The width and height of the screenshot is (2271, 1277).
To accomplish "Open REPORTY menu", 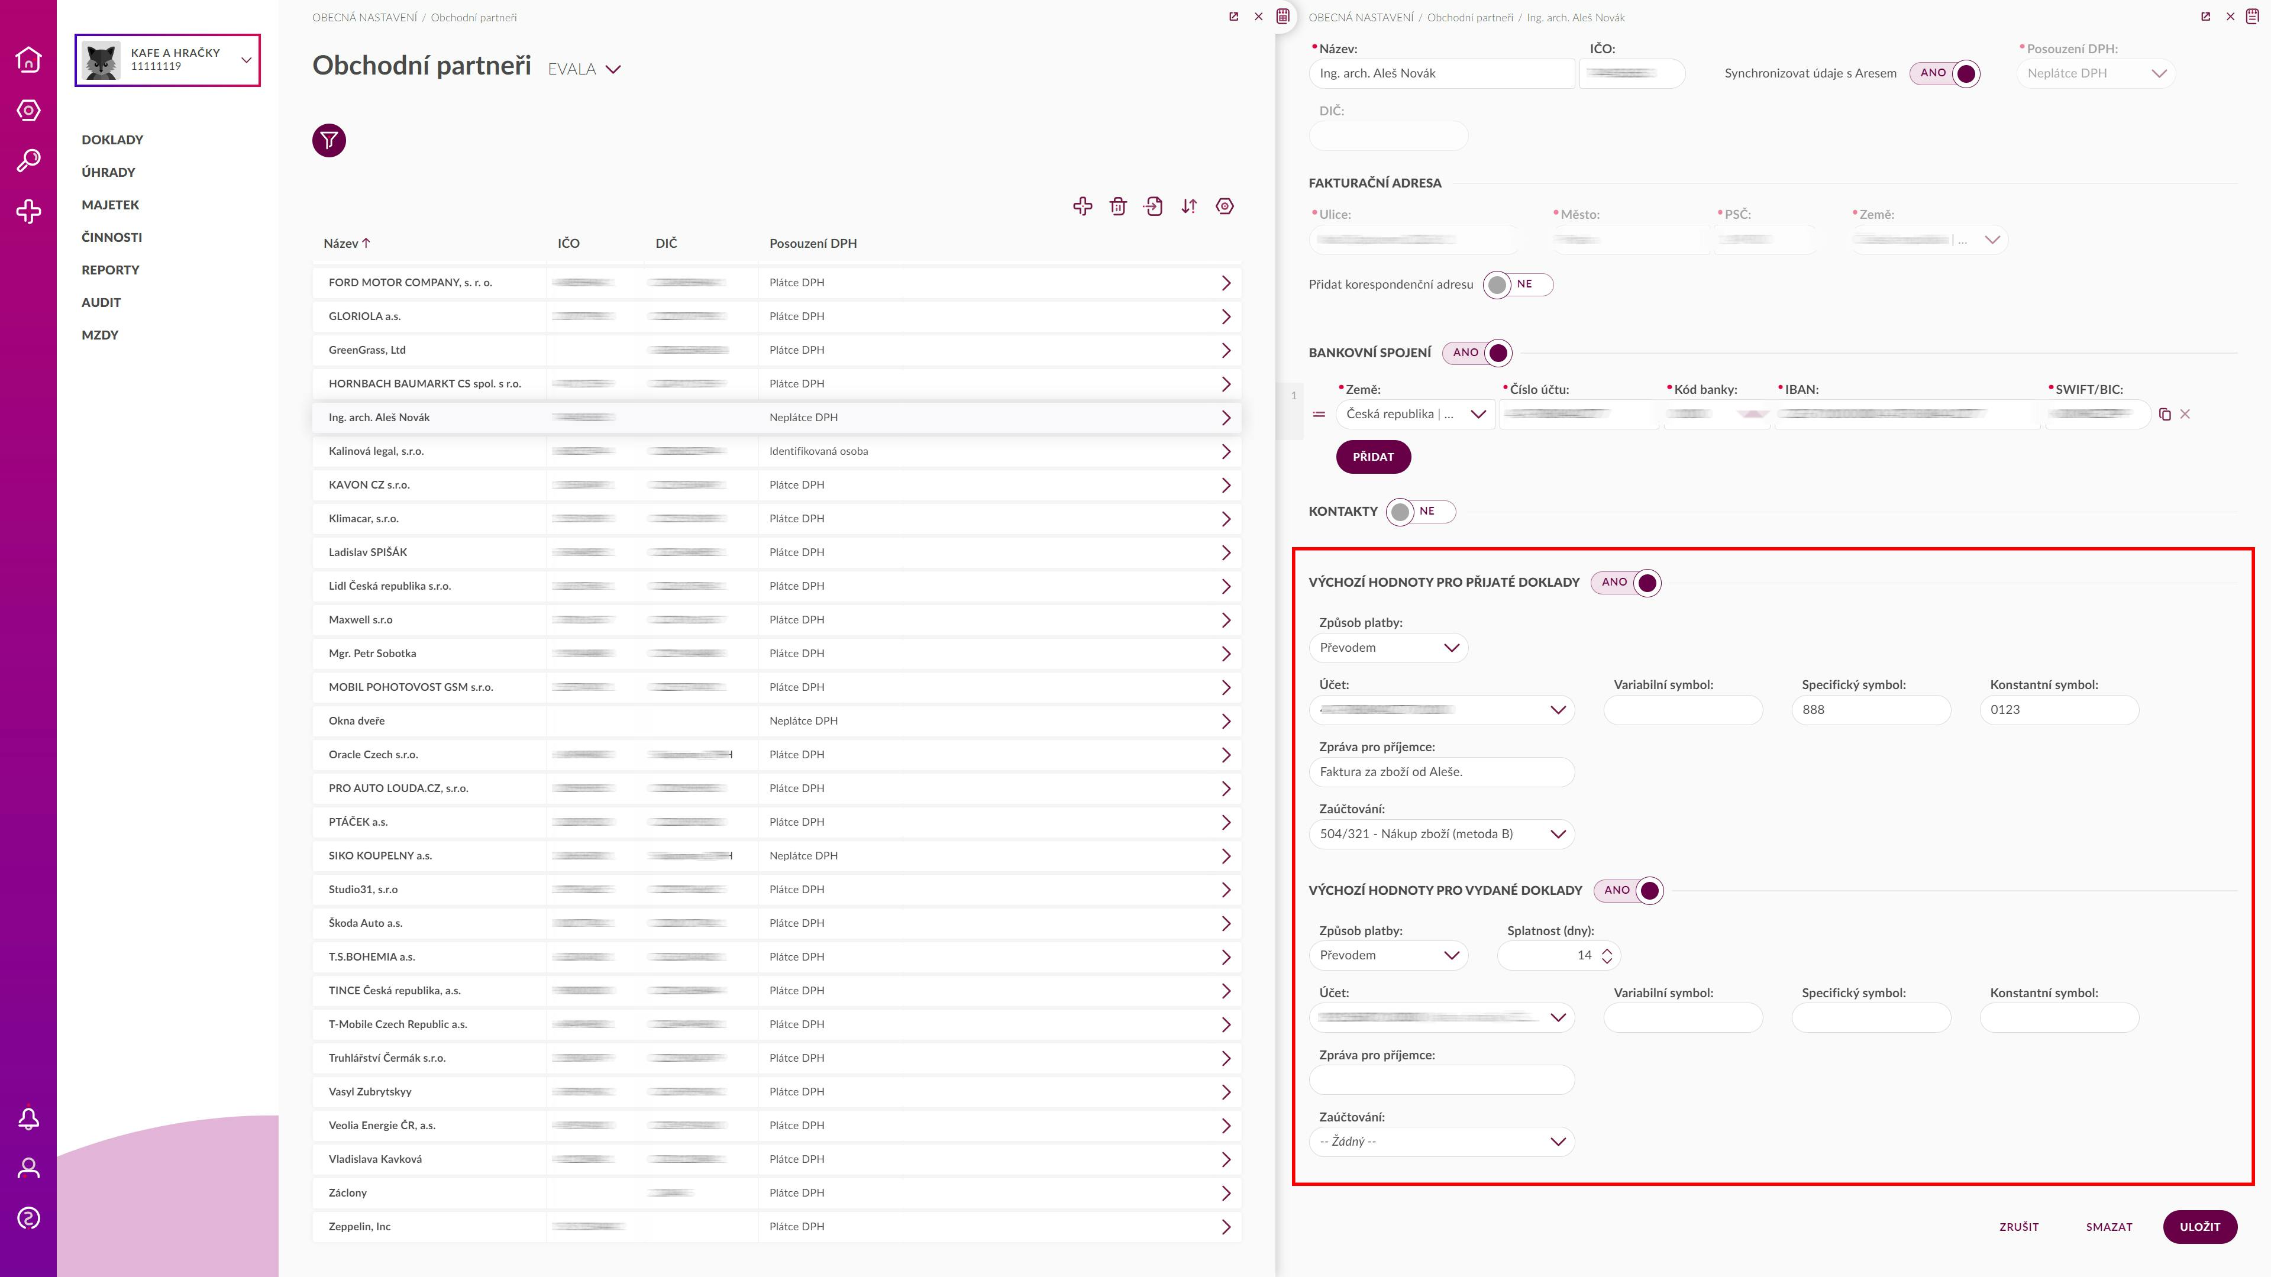I will pyautogui.click(x=110, y=270).
